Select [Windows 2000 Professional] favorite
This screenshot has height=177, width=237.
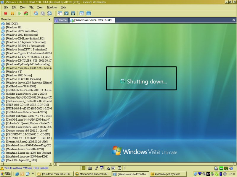tap(22, 35)
